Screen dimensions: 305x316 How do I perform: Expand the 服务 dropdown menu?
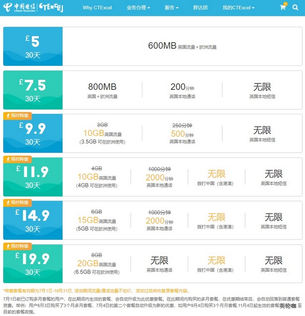pyautogui.click(x=171, y=8)
